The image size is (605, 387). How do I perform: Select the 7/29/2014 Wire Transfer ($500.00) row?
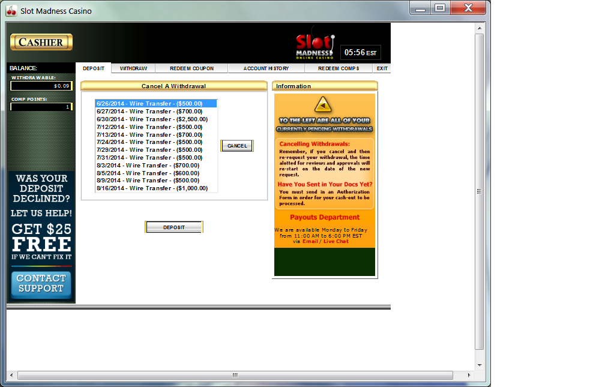[156, 150]
